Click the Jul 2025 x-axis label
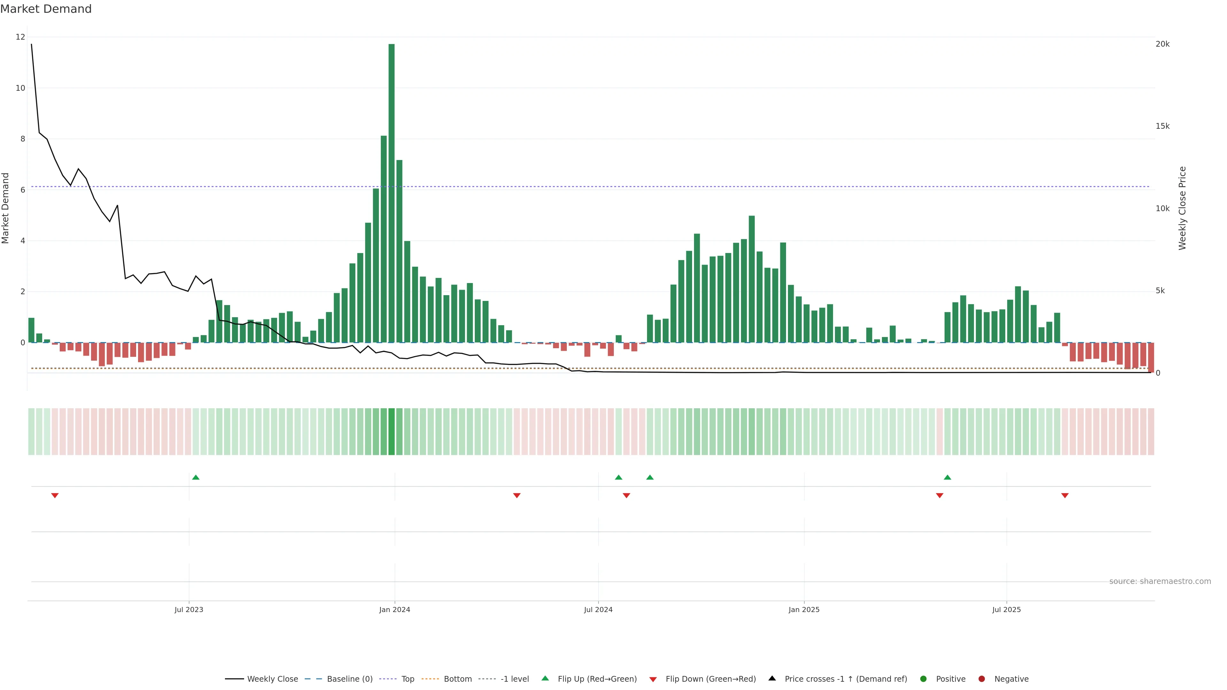Image resolution: width=1227 pixels, height=690 pixels. pos(1007,609)
